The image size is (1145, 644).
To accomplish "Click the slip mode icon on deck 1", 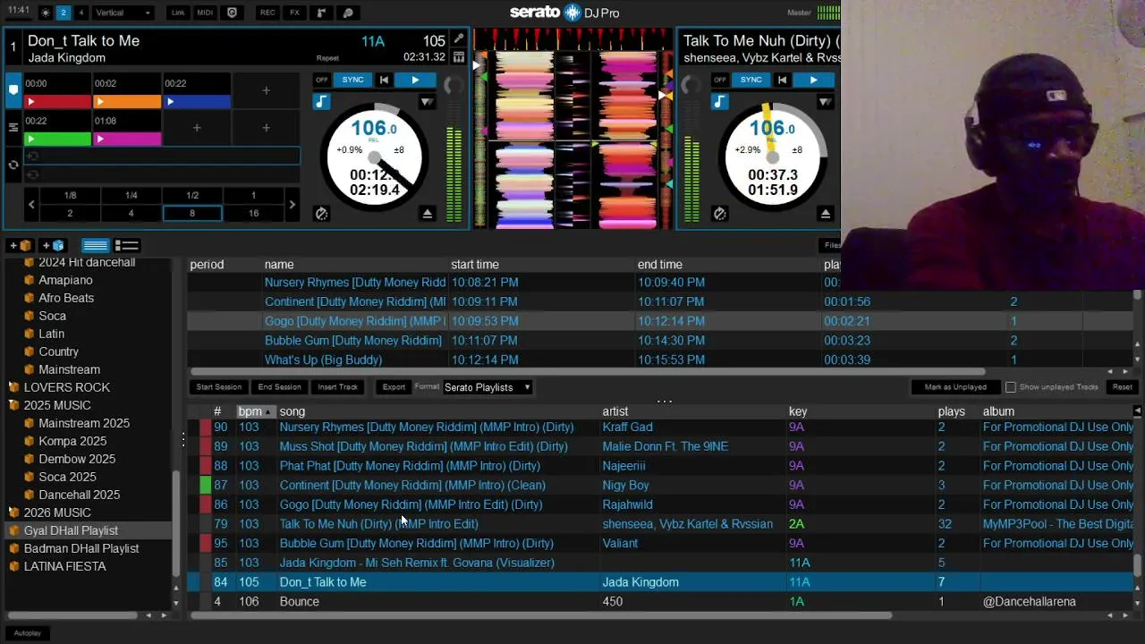I will 321,214.
